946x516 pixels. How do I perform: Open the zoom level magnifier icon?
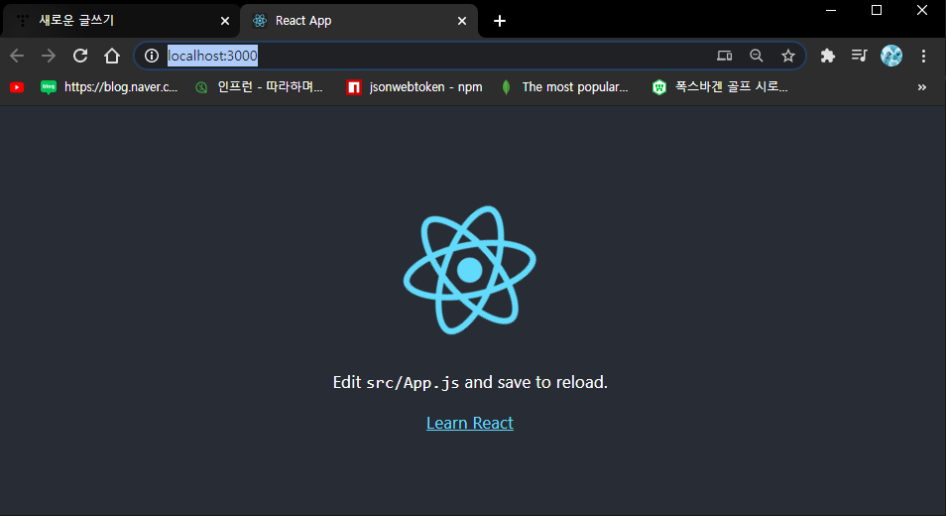click(x=756, y=56)
